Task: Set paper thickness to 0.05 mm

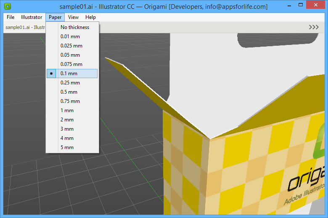Action: [x=72, y=55]
